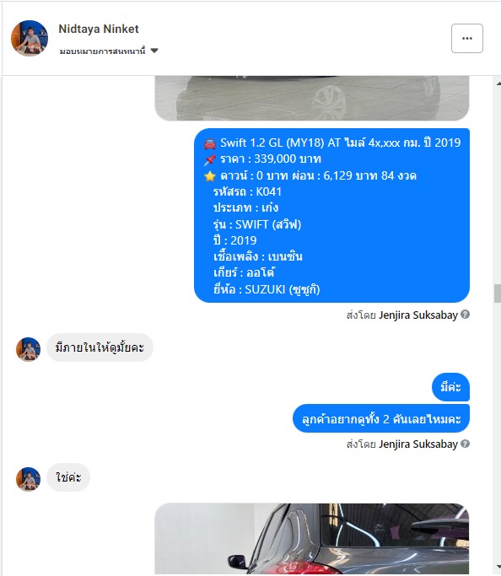The image size is (501, 576).
Task: Click avatar beside มีภายในให้ดูมั้ยคะ message
Action: point(29,349)
